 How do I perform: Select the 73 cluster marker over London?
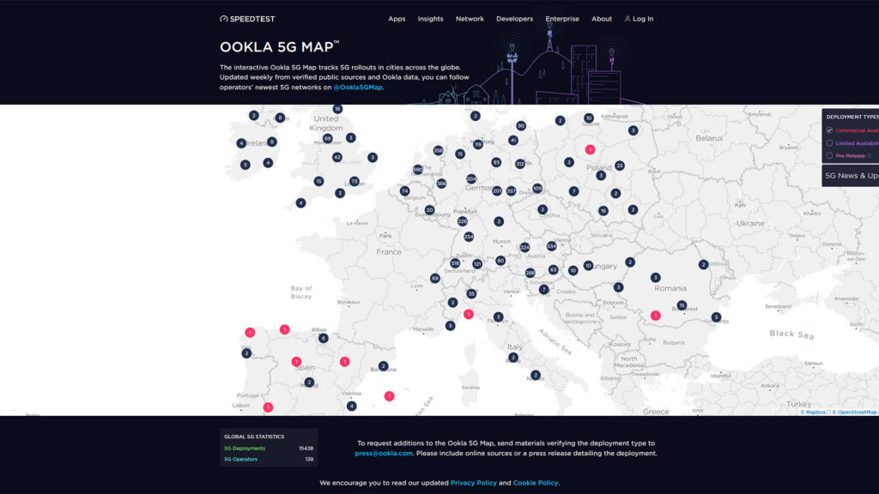355,182
